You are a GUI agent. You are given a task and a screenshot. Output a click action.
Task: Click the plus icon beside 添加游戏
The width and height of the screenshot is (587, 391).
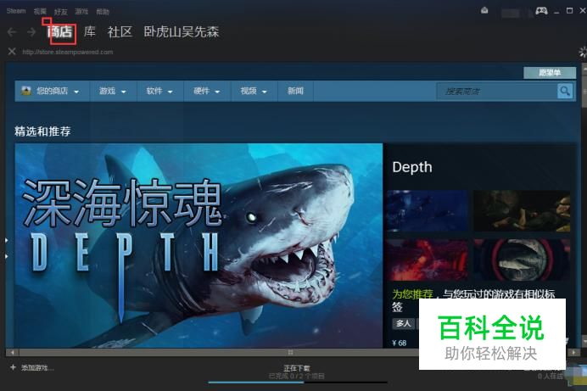(x=13, y=367)
